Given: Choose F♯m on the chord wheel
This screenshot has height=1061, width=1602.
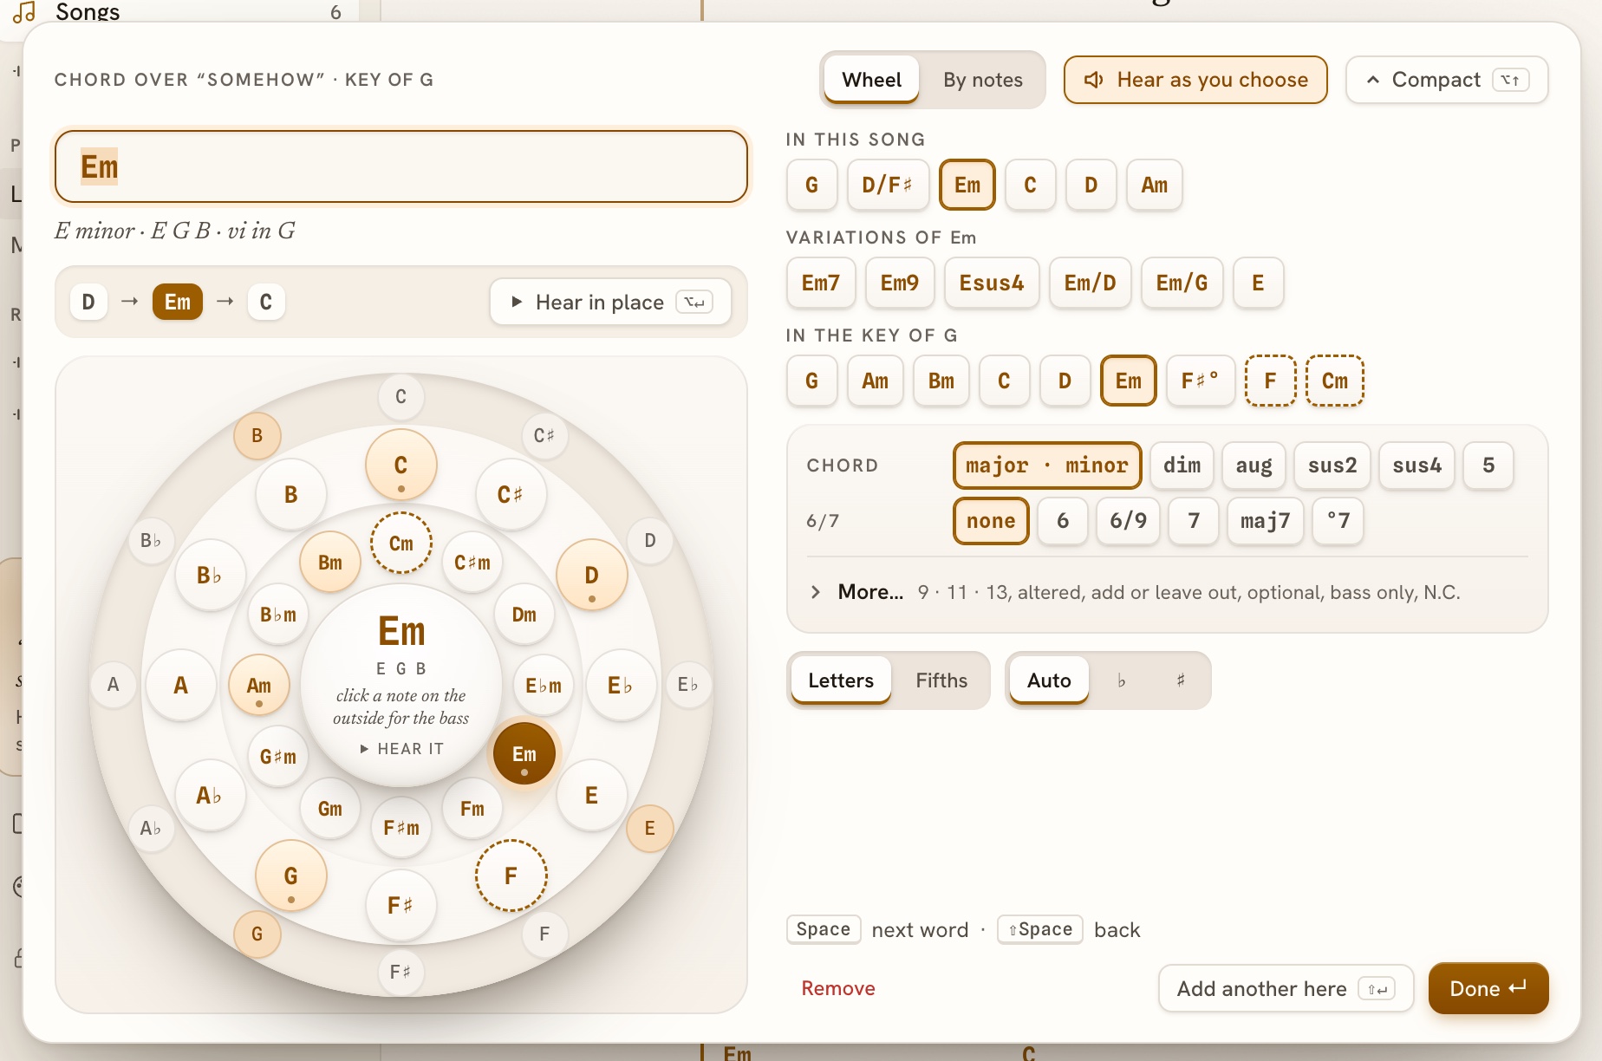Looking at the screenshot, I should click(400, 828).
